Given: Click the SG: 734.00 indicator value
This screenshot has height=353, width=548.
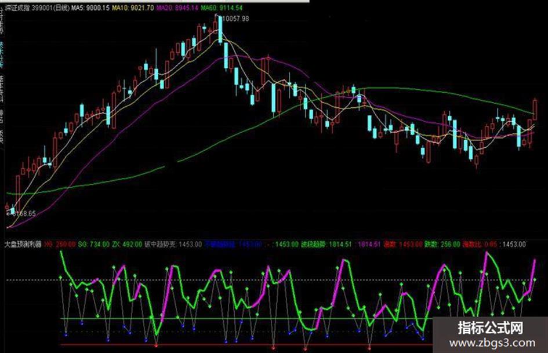Looking at the screenshot, I should (x=93, y=244).
